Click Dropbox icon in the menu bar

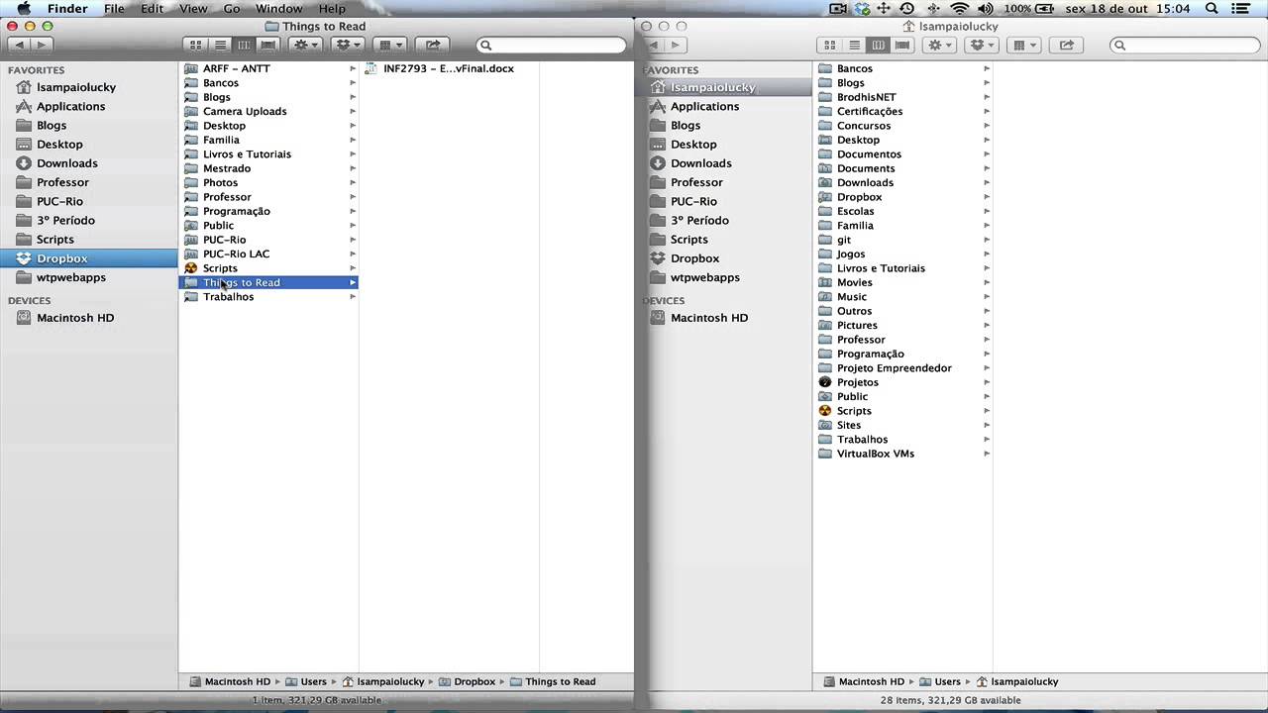pos(862,8)
